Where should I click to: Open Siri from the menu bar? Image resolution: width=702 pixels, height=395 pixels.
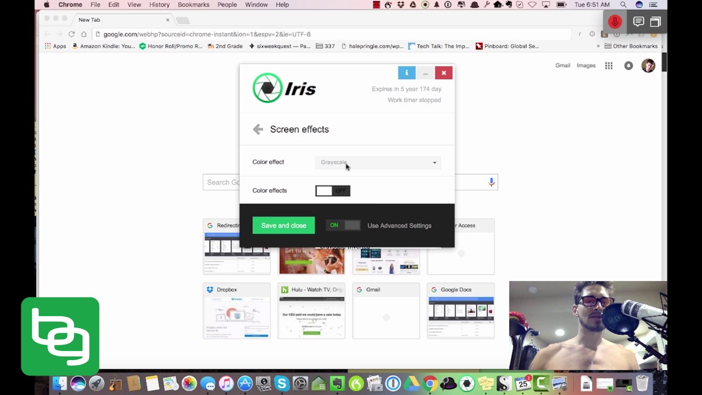click(639, 4)
